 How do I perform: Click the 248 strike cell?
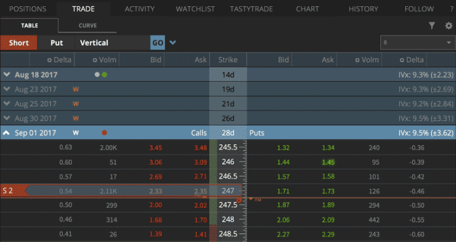click(x=228, y=219)
